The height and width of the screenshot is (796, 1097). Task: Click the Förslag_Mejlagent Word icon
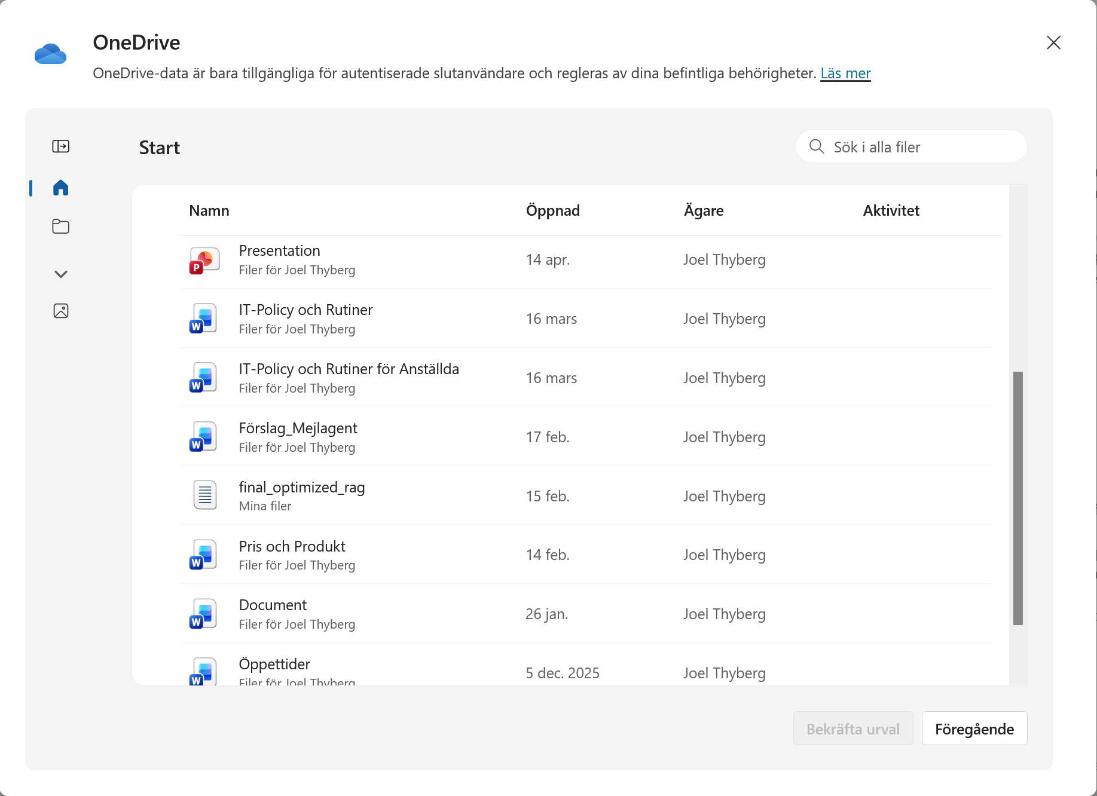click(203, 437)
